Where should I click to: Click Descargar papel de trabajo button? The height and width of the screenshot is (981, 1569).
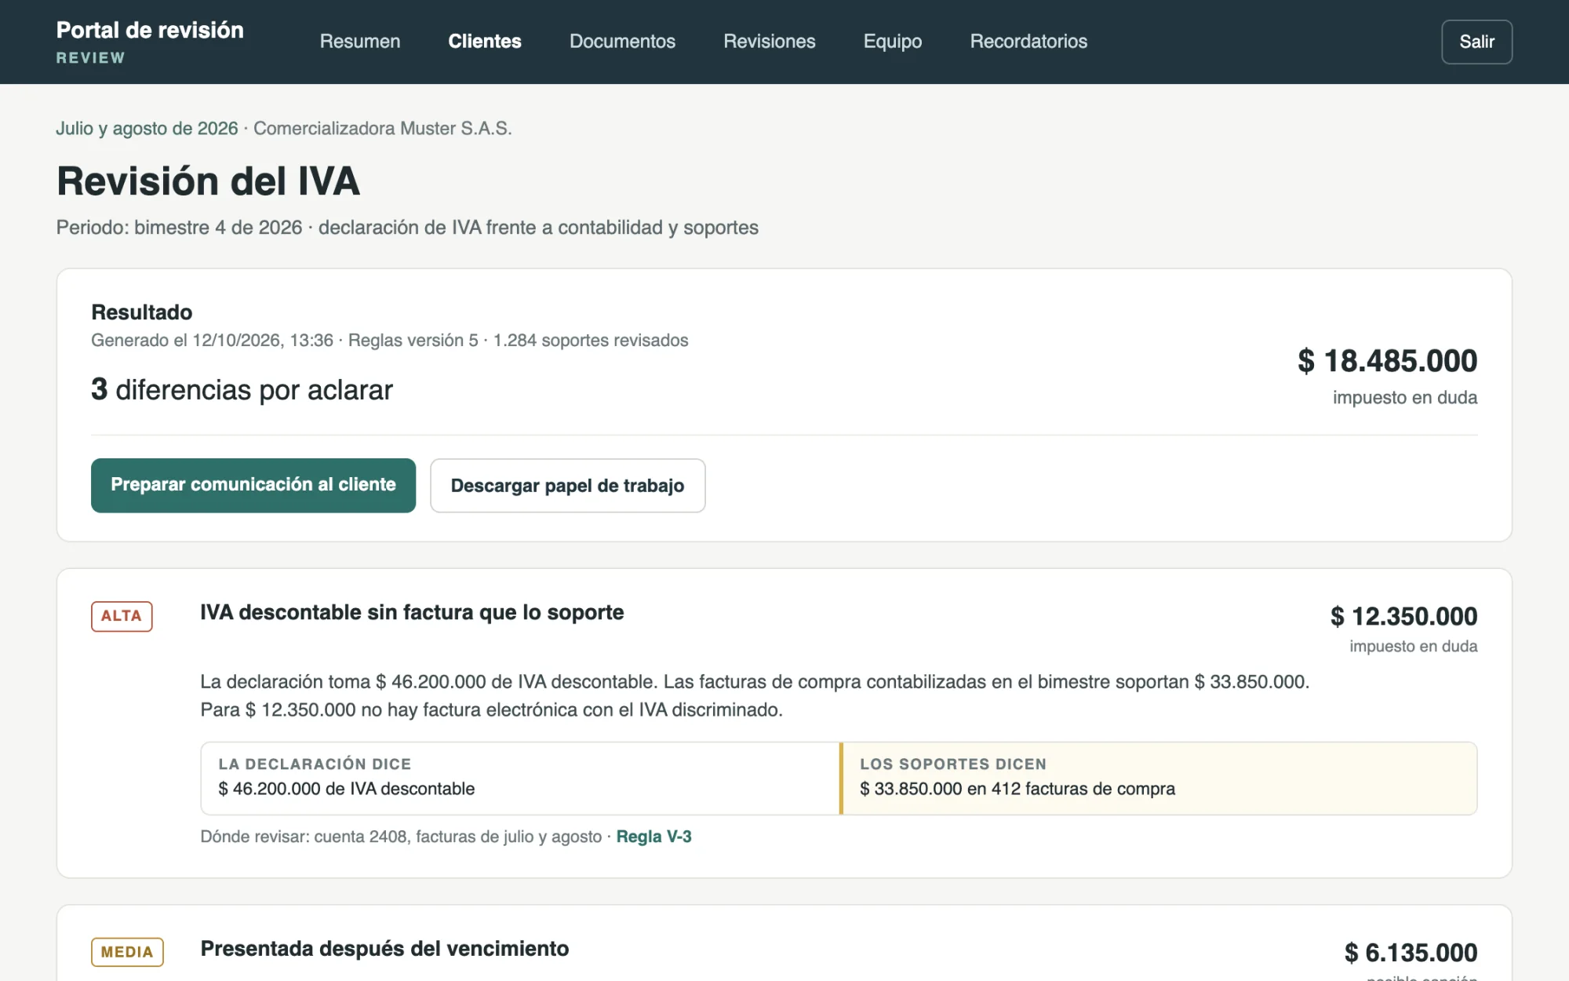tap(567, 486)
